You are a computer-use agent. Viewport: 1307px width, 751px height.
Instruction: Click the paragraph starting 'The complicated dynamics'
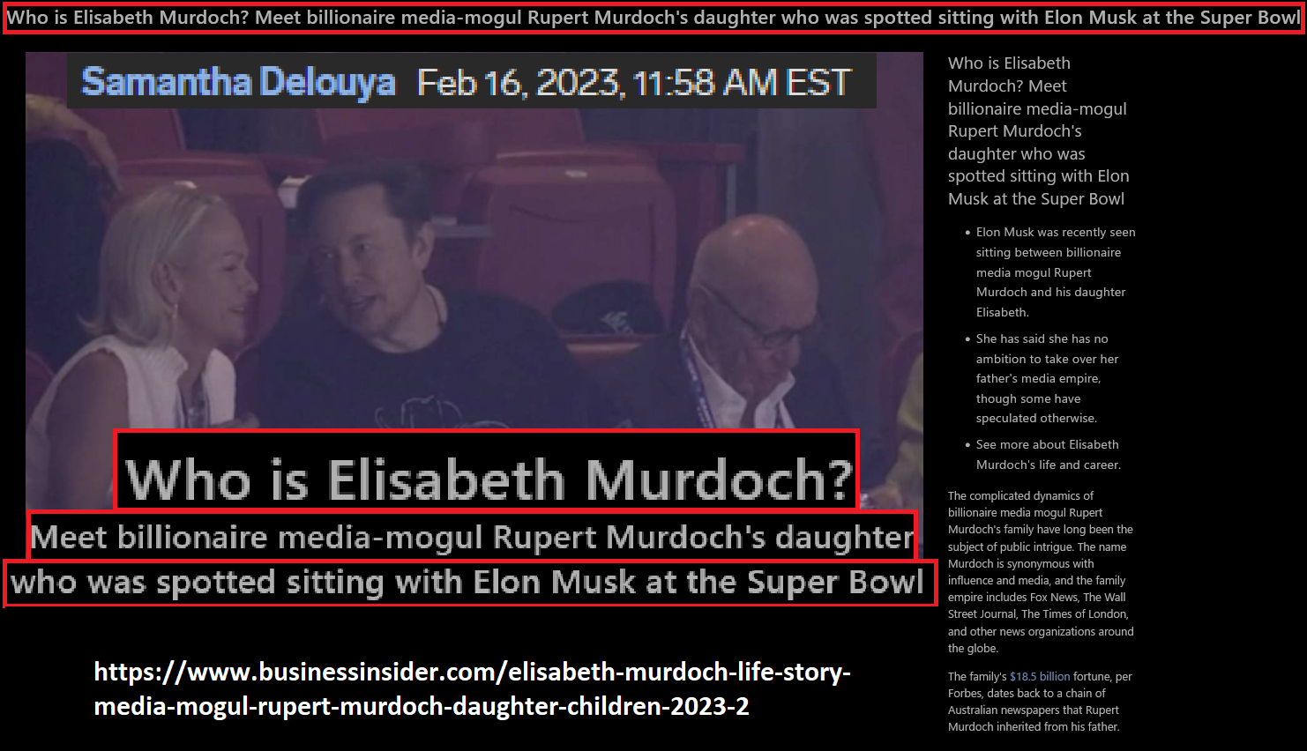point(1041,572)
